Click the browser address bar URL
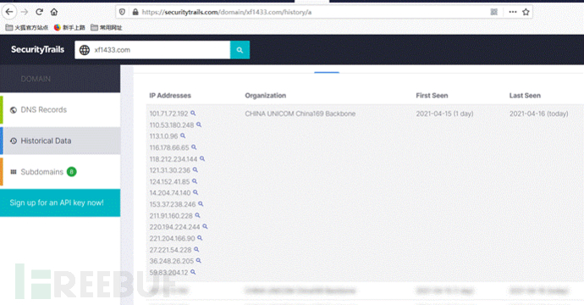 click(227, 12)
